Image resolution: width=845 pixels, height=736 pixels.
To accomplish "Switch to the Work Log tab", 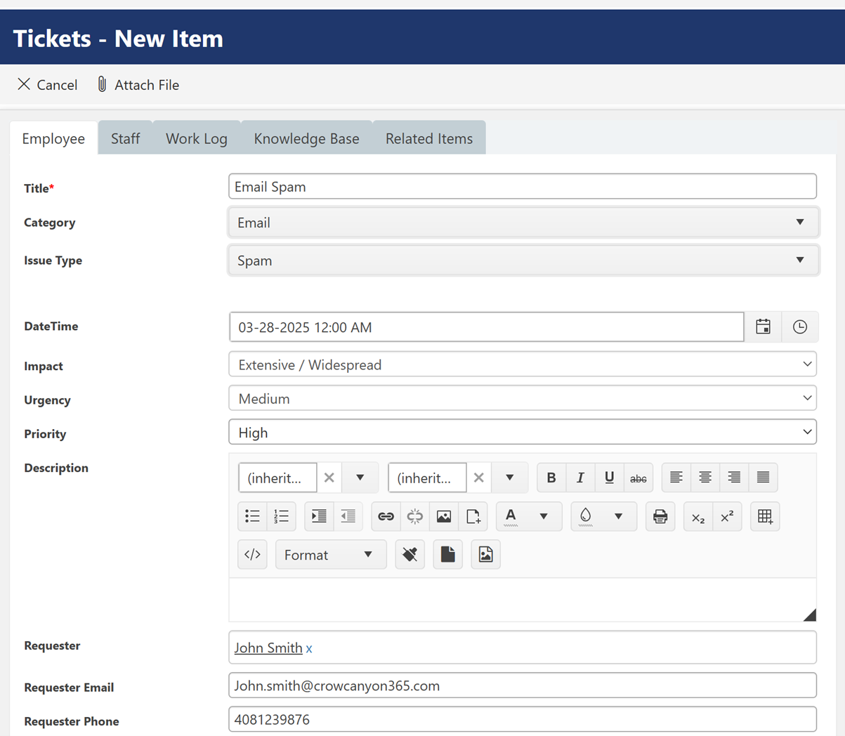I will tap(196, 138).
